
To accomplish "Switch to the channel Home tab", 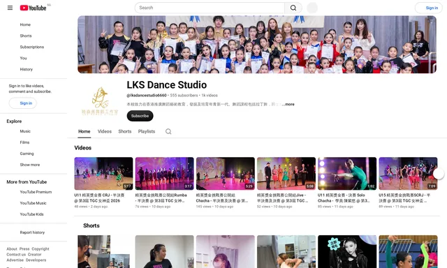I will pos(84,131).
